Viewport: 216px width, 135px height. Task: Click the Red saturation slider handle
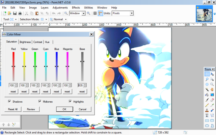[13, 66]
